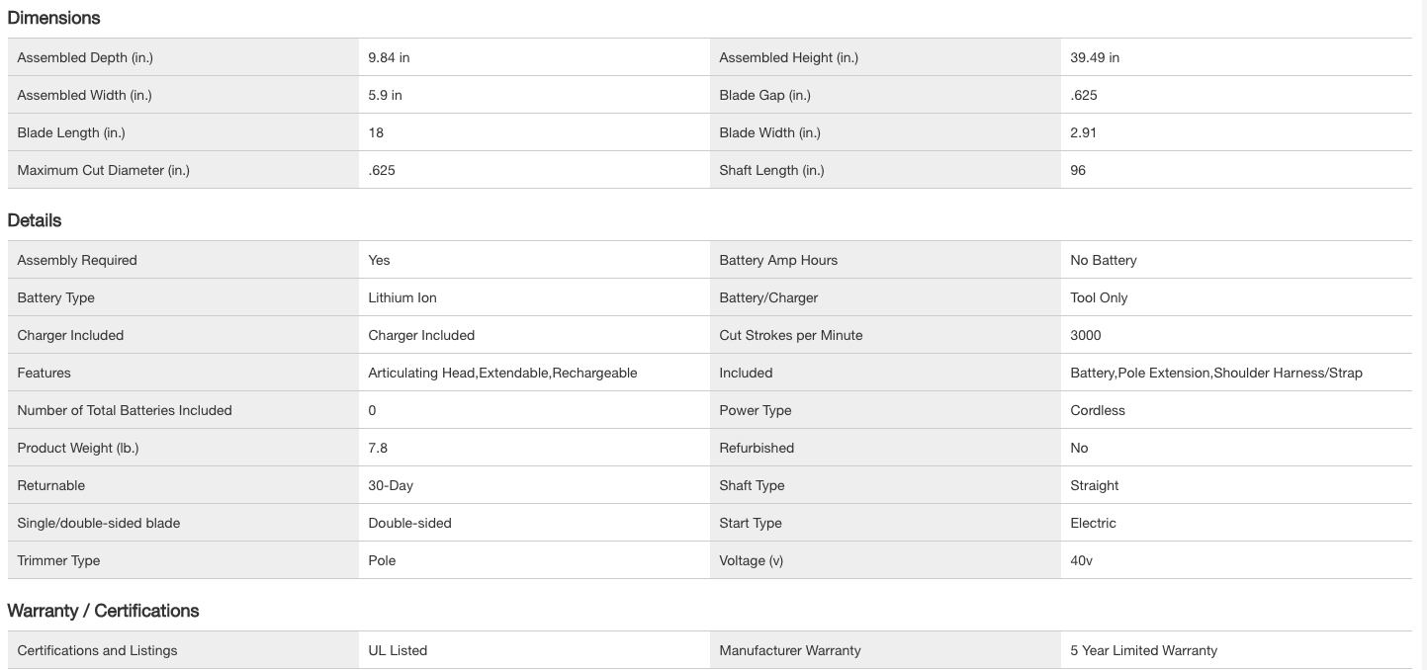Click the Details section heading
1427x670 pixels.
coord(35,220)
